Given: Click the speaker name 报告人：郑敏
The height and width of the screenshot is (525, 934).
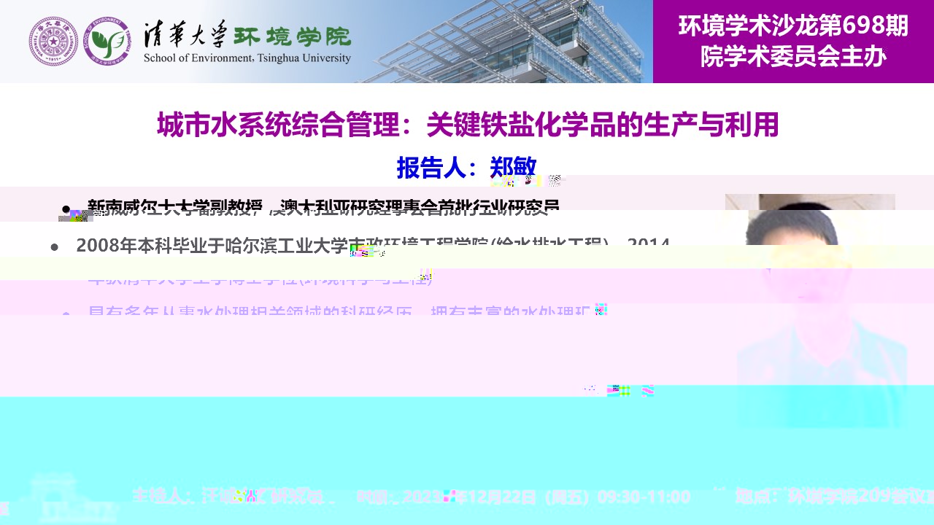Looking at the screenshot, I should click(467, 167).
